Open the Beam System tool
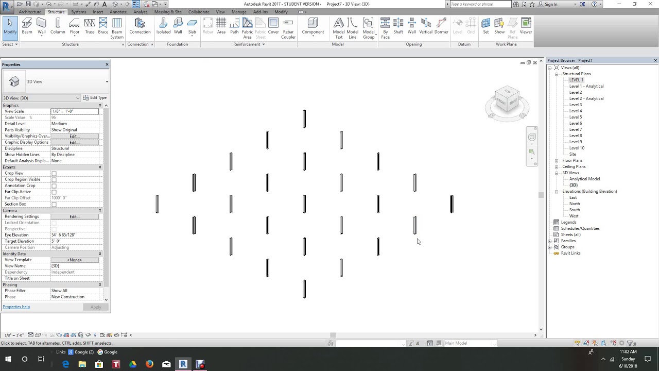 [x=117, y=29]
